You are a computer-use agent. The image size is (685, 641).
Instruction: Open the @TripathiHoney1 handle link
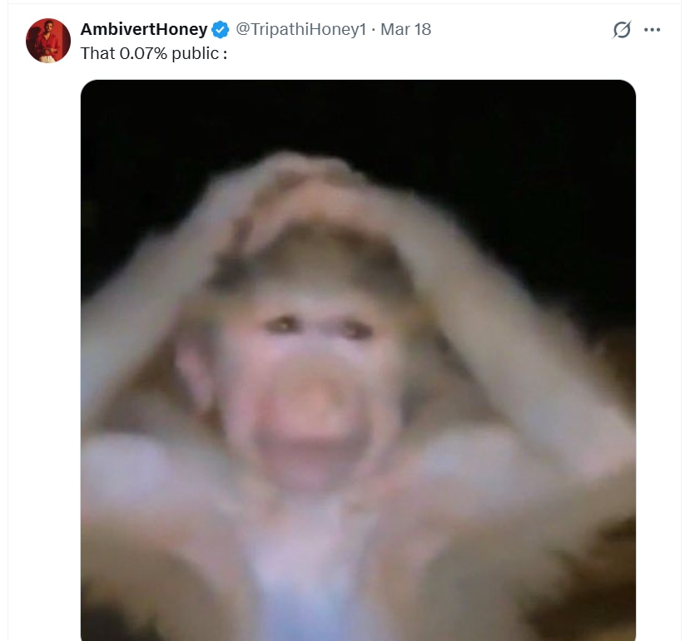[300, 29]
